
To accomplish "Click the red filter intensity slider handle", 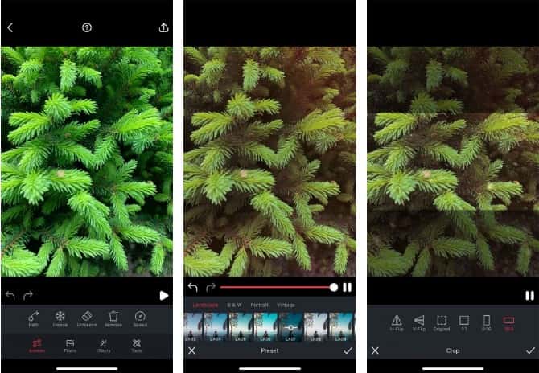I will click(333, 288).
